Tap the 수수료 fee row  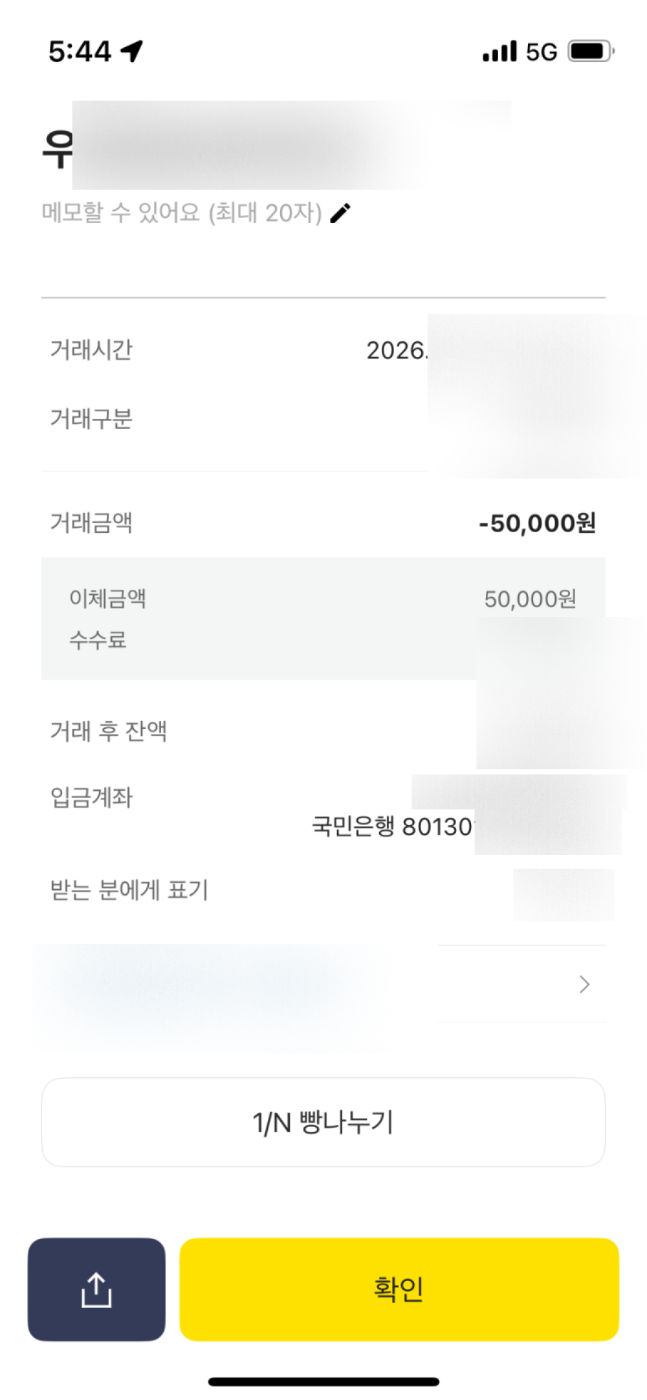98,640
